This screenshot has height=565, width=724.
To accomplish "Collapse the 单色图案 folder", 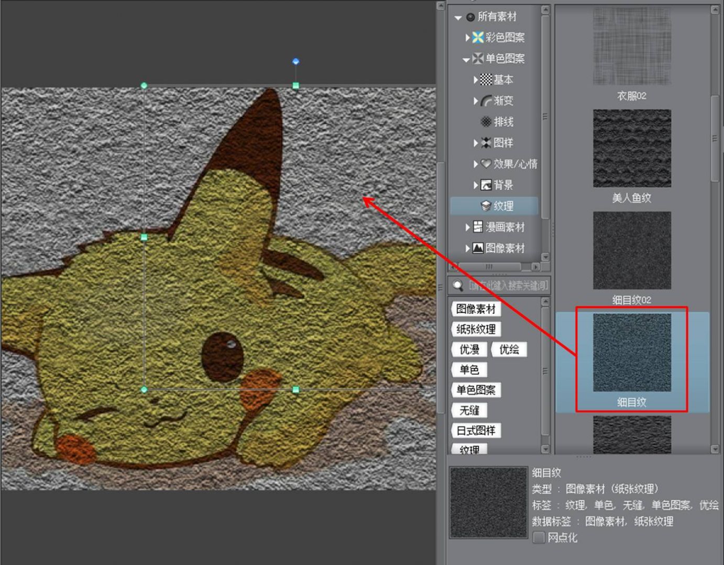I will (466, 60).
